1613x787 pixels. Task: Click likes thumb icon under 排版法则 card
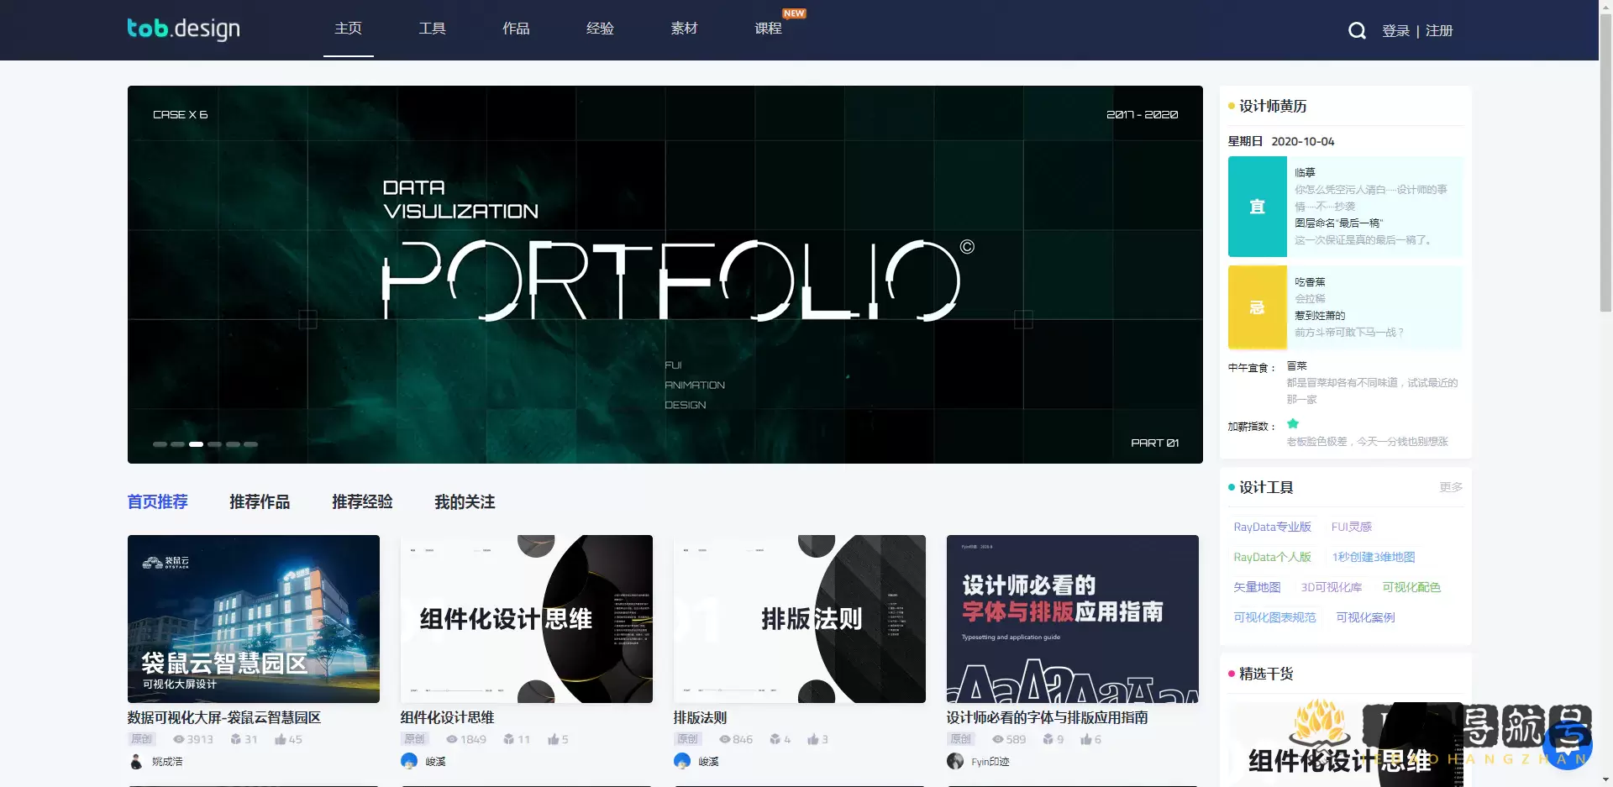[x=813, y=739]
